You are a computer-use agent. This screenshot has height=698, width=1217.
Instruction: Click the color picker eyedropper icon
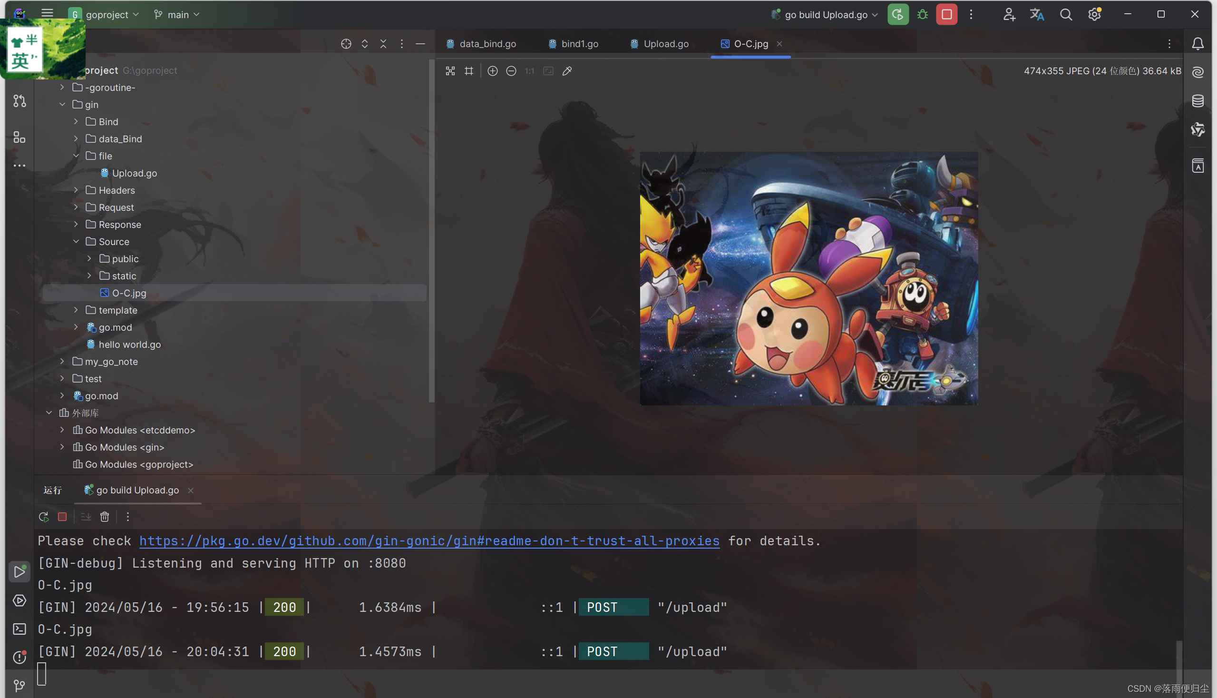pyautogui.click(x=567, y=71)
